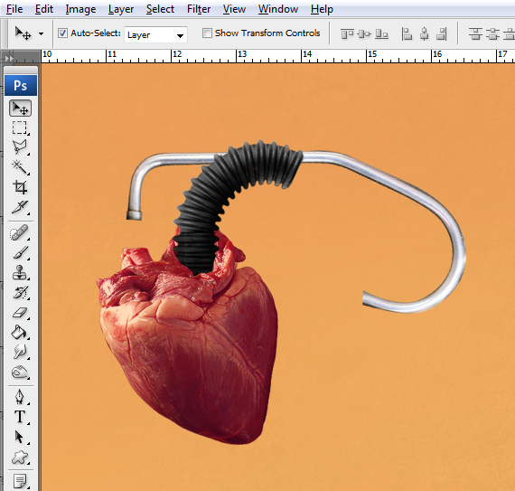515x491 pixels.
Task: Select the Eraser tool
Action: point(20,313)
